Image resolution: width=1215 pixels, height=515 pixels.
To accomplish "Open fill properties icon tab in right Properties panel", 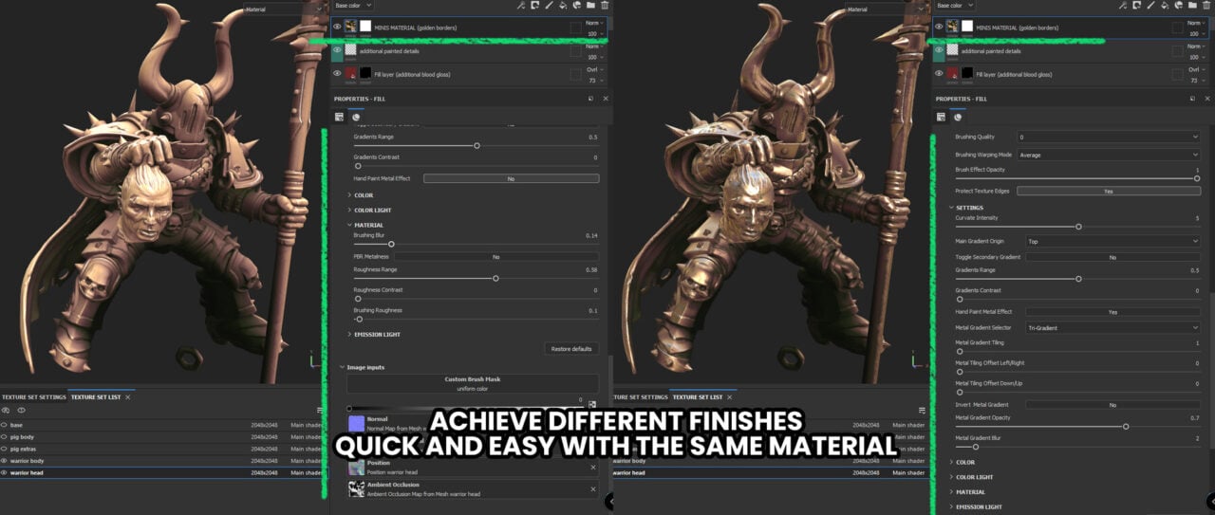I will pyautogui.click(x=941, y=118).
